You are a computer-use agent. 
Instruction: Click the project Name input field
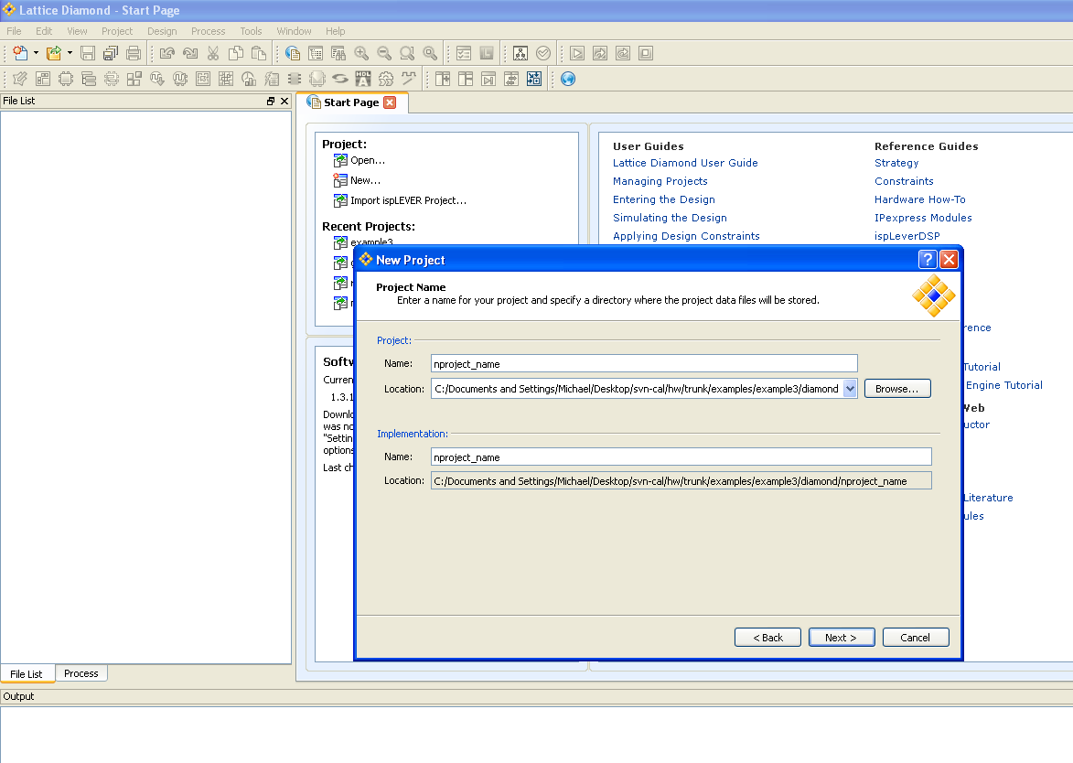(644, 363)
